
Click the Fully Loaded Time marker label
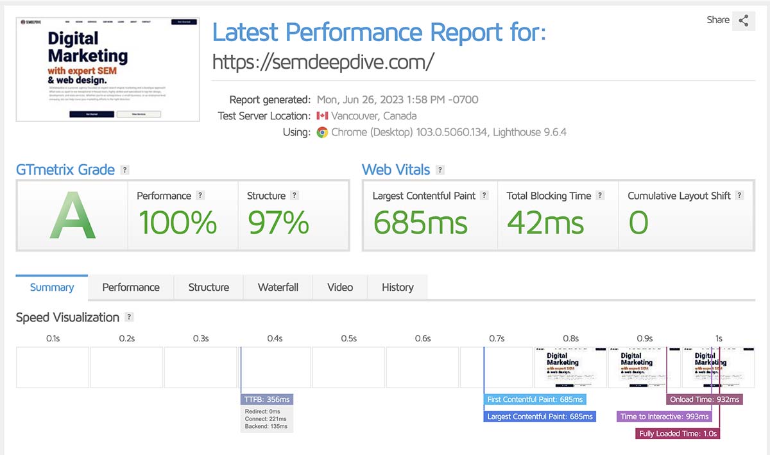pyautogui.click(x=679, y=434)
